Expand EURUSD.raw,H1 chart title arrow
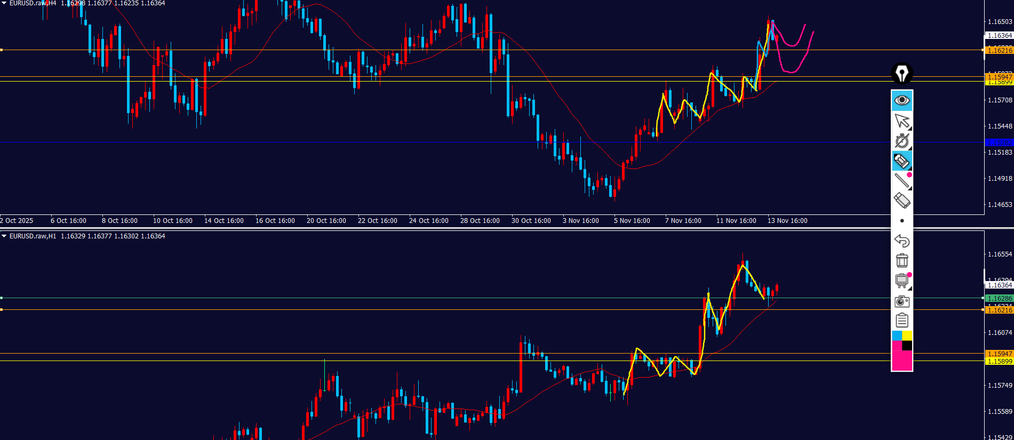The width and height of the screenshot is (1014, 440). [x=4, y=236]
